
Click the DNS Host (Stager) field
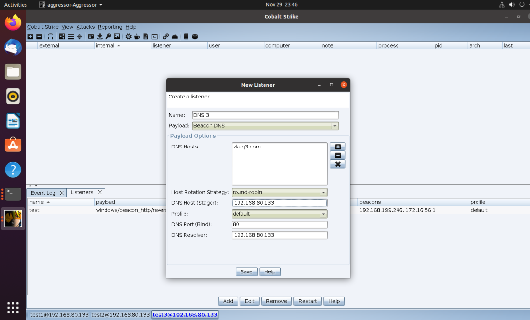(280, 203)
